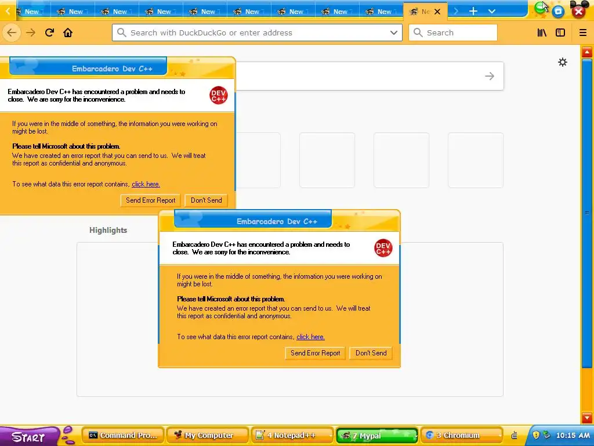Image resolution: width=594 pixels, height=446 pixels.
Task: Reload the current page
Action: pyautogui.click(x=49, y=33)
